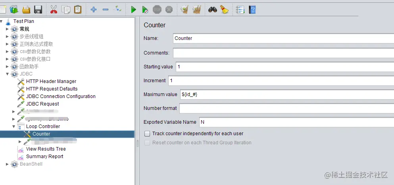The image size is (394, 185).
Task: Reset search with yellow broom icon
Action: (x=225, y=9)
